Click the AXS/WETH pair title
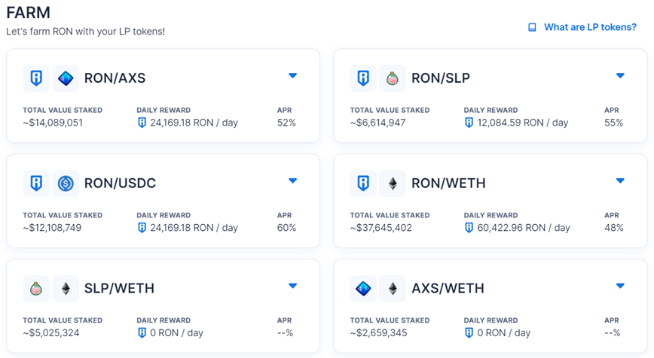Viewport: 654px width, 358px height. [x=448, y=289]
